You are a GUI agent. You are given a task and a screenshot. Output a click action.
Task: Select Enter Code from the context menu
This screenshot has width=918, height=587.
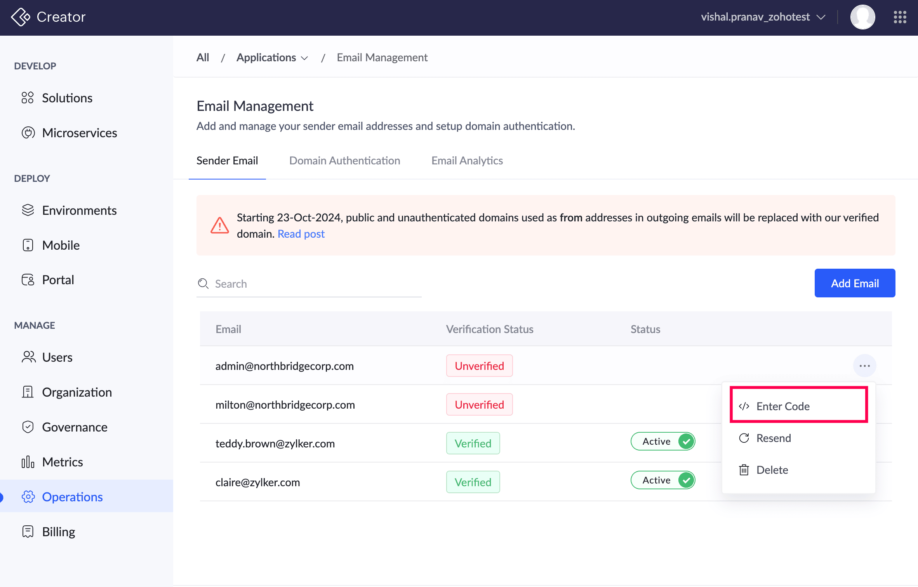coord(783,406)
